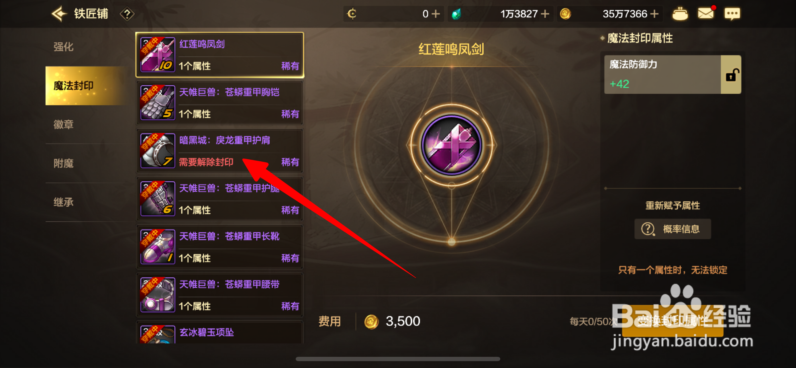796x368 pixels.
Task: Open the purse shop icon
Action: (680, 14)
